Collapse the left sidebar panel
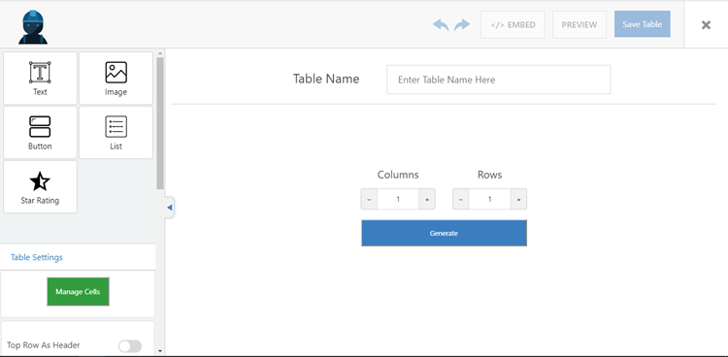 [x=170, y=208]
